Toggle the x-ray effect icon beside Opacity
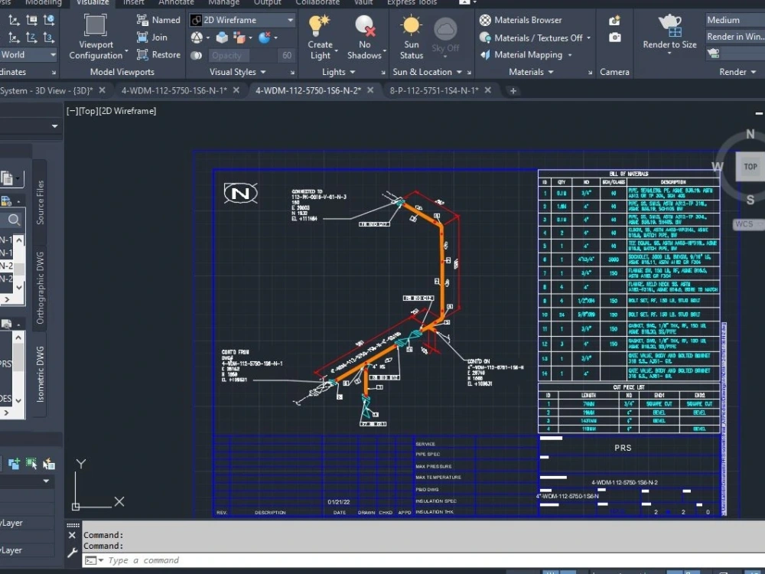Viewport: 765px width, 574px height. coord(196,56)
